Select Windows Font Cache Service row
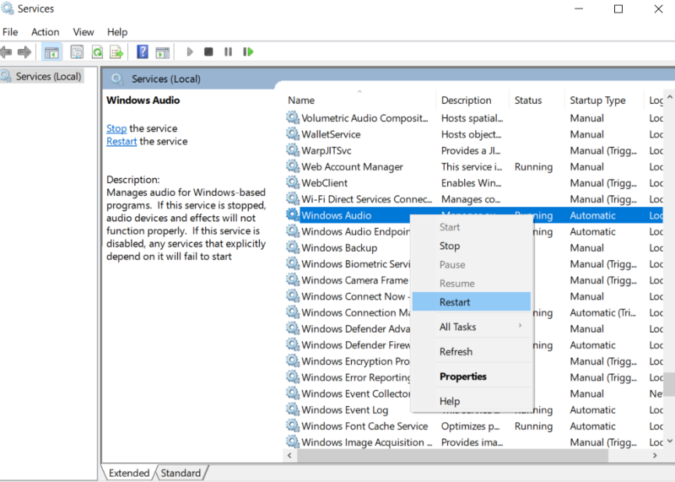This screenshot has height=482, width=675. 473,426
